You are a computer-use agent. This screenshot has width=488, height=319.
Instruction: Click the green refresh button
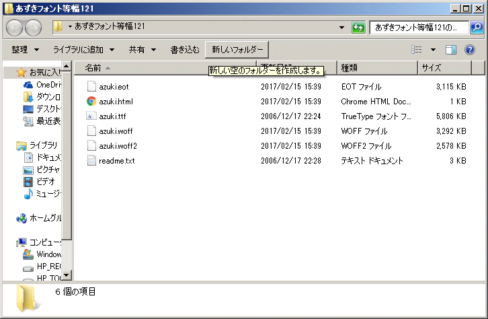click(x=358, y=28)
